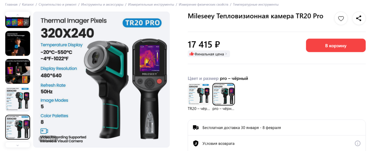Go to Каталог in breadcrumbs
This screenshot has width=373, height=151.
[x=28, y=4]
